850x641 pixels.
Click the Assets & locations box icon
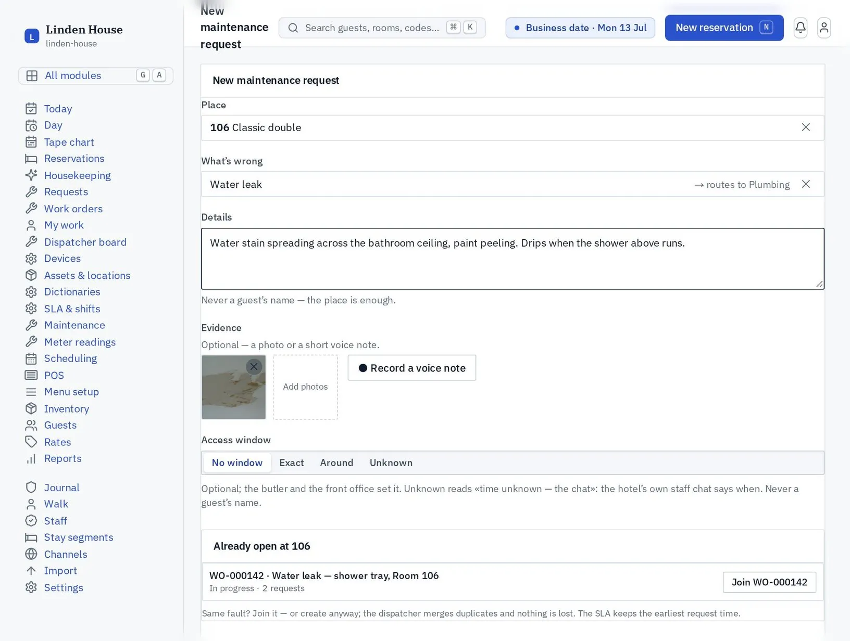coord(31,275)
